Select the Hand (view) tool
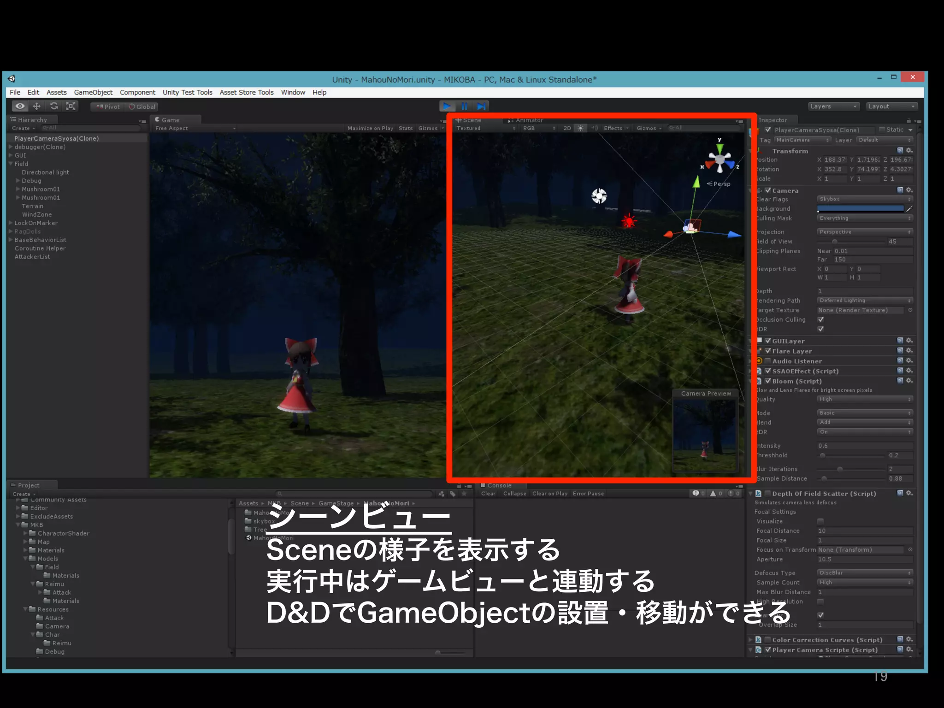The height and width of the screenshot is (708, 944). coord(20,106)
